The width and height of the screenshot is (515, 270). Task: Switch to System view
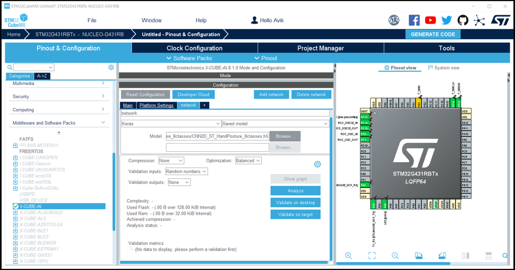(x=443, y=68)
